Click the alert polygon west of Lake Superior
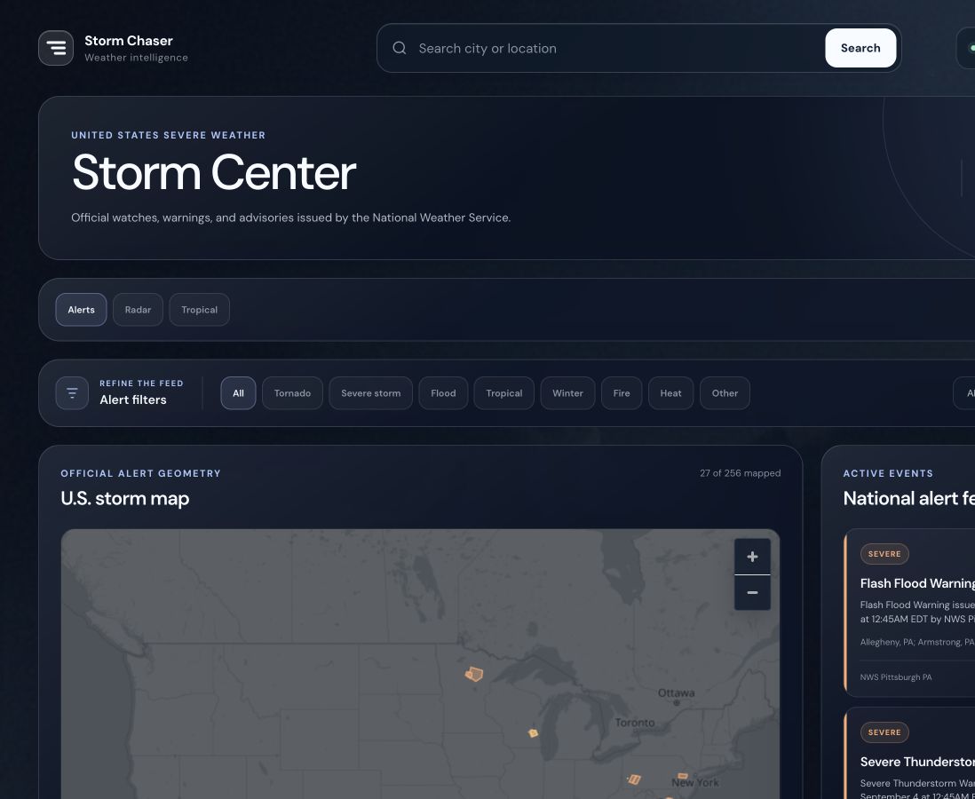975x799 pixels. (x=474, y=674)
